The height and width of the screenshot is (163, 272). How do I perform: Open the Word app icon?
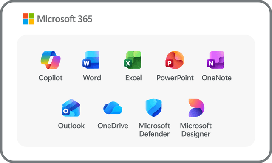click(91, 60)
